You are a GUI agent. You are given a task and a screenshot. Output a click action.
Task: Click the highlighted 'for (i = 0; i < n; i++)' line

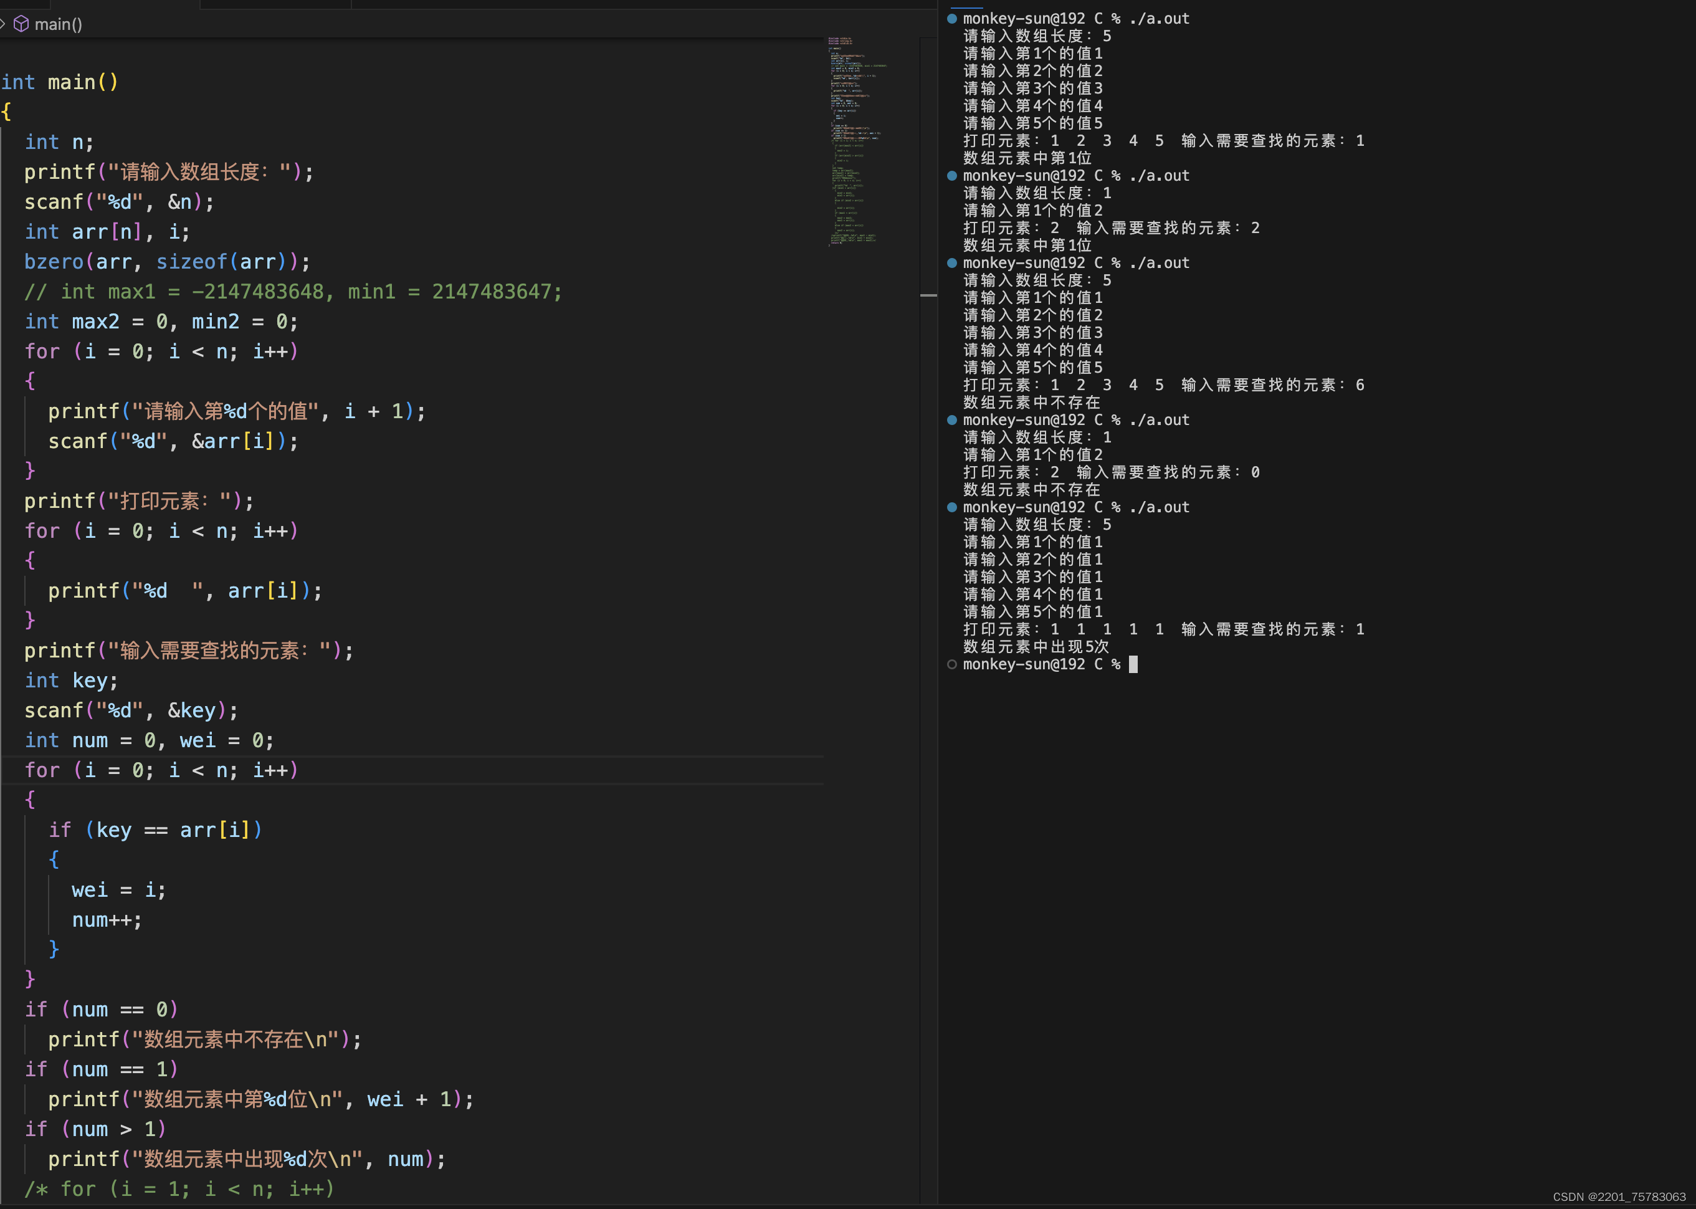click(x=161, y=770)
